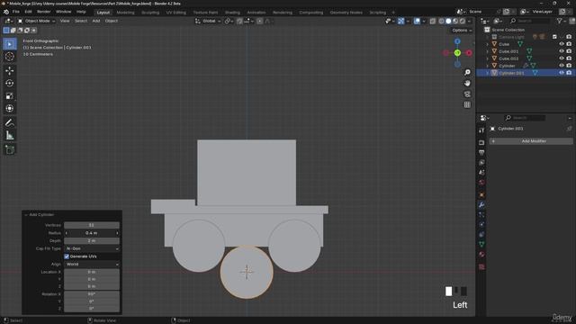Open the Render menu
Image resolution: width=576 pixels, height=324 pixels.
click(44, 12)
